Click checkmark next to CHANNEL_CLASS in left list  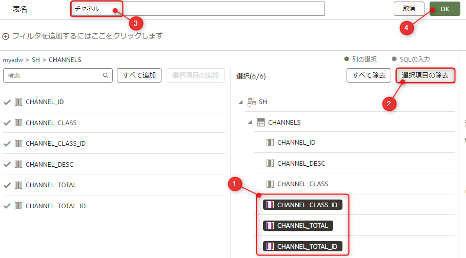point(7,123)
